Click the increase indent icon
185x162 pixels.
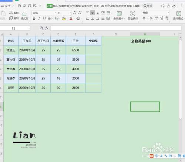(108, 13)
